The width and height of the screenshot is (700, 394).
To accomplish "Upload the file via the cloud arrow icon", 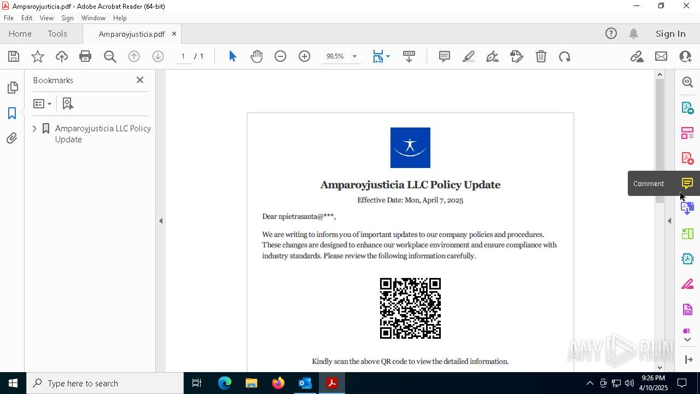I will 62,56.
